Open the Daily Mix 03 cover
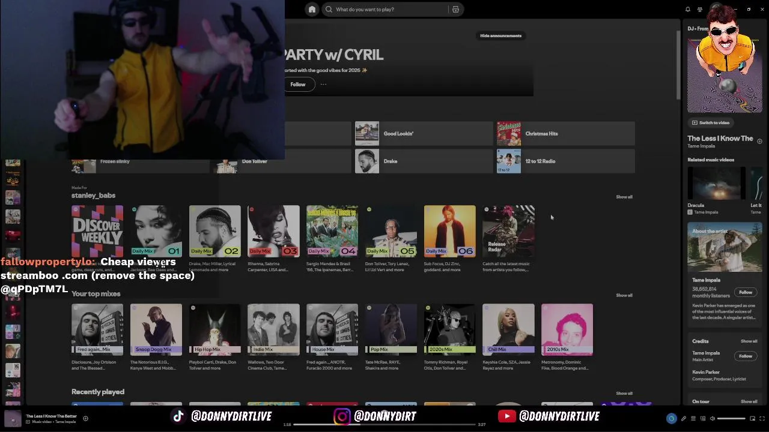The height and width of the screenshot is (432, 769). coord(273,231)
